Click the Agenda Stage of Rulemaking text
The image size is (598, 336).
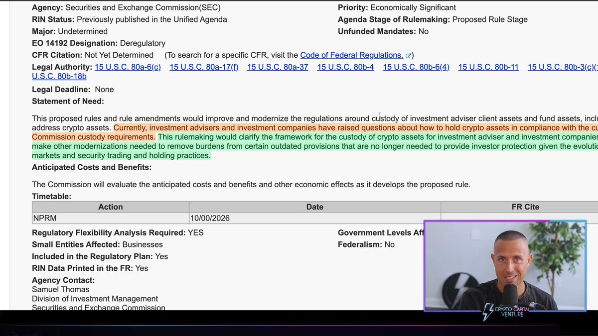[433, 19]
